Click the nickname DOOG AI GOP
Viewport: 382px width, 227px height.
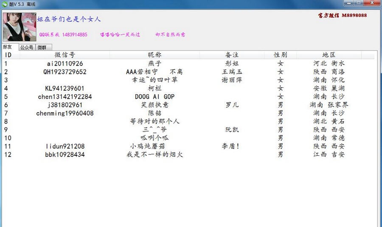click(x=154, y=97)
